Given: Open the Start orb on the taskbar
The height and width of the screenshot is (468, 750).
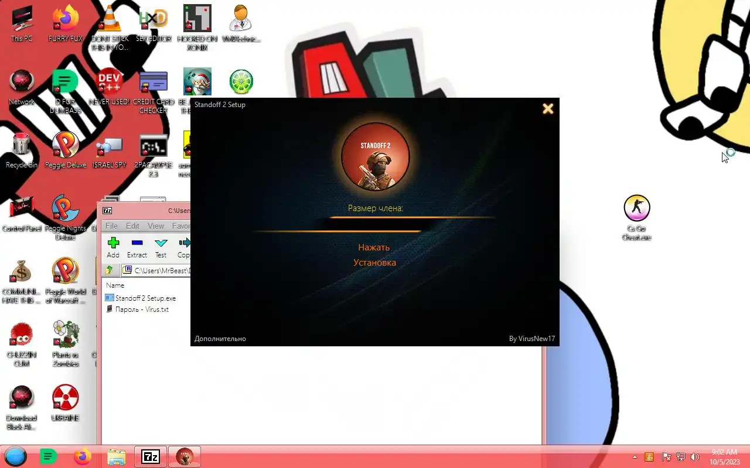Looking at the screenshot, I should (x=15, y=456).
